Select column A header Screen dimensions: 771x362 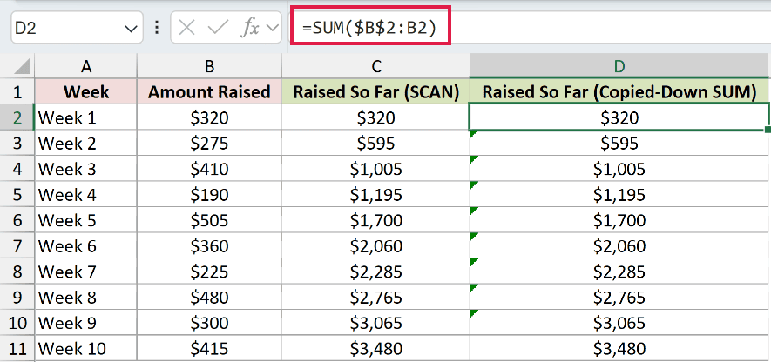86,66
